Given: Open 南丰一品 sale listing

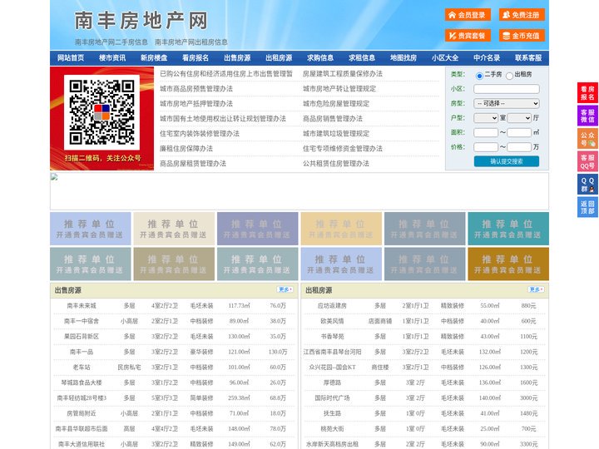Looking at the screenshot, I should click(x=82, y=352).
